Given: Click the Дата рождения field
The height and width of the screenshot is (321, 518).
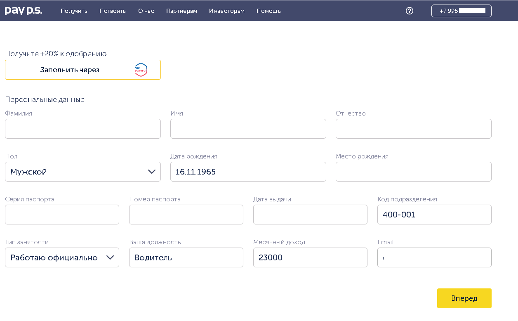Looking at the screenshot, I should (248, 172).
